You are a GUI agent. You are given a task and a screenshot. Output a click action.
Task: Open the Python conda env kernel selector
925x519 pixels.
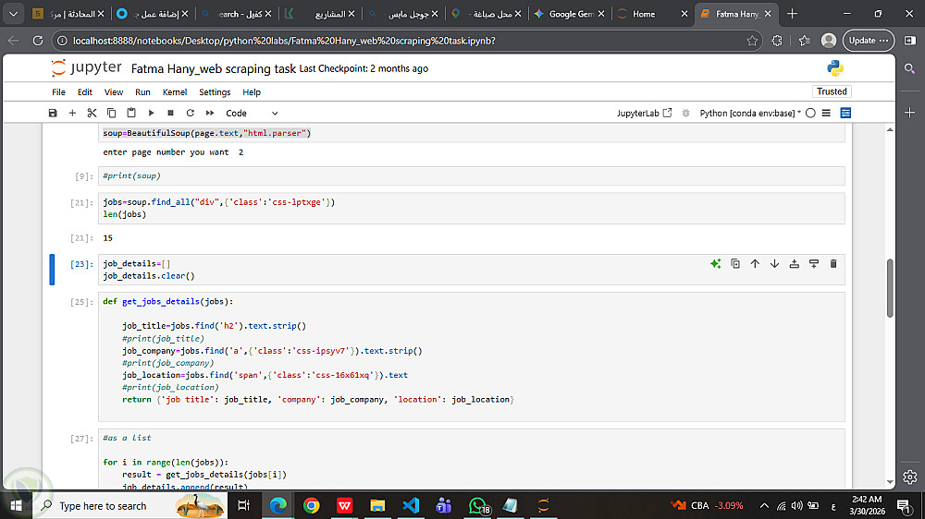click(747, 113)
